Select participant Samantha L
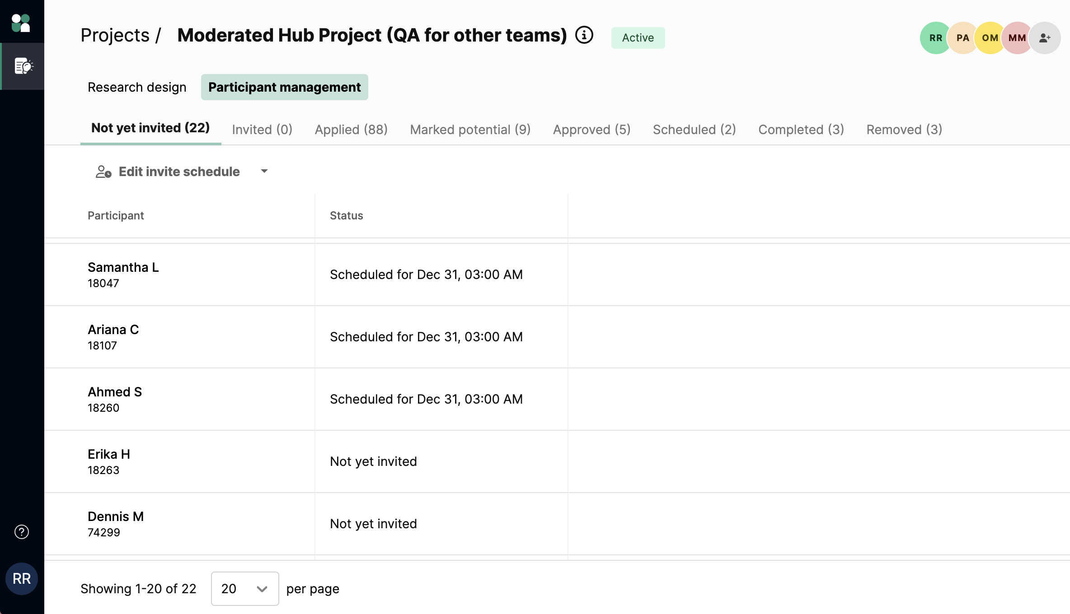Viewport: 1070px width, 614px height. coord(123,267)
